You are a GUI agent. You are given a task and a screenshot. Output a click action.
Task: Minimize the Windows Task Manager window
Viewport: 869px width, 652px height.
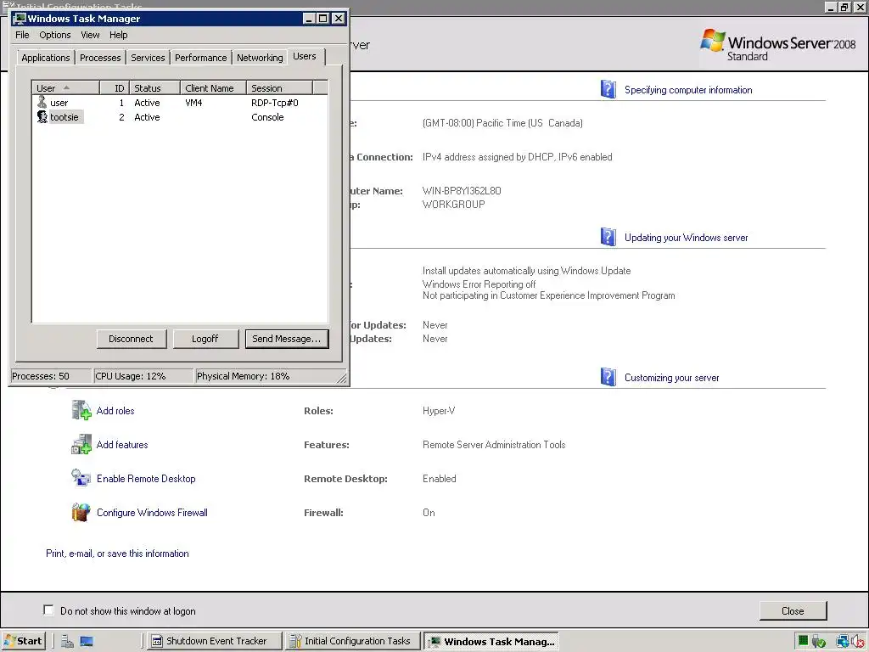[x=310, y=19]
